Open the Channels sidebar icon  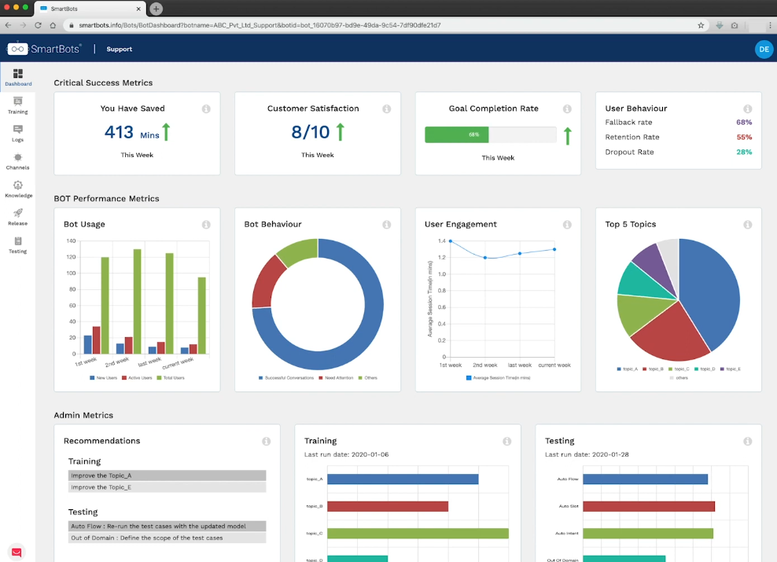(18, 157)
